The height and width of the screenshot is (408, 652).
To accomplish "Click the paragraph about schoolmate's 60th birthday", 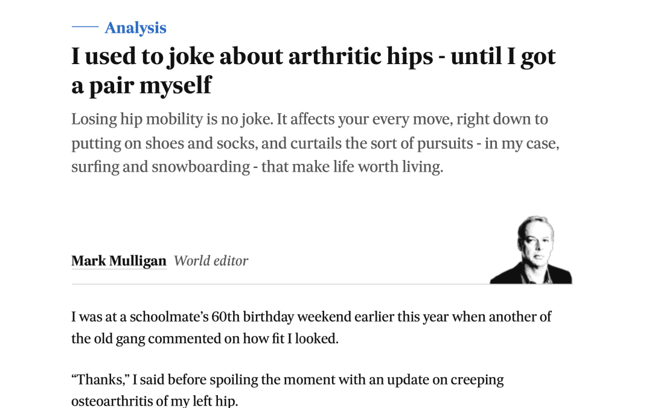I will point(311,328).
